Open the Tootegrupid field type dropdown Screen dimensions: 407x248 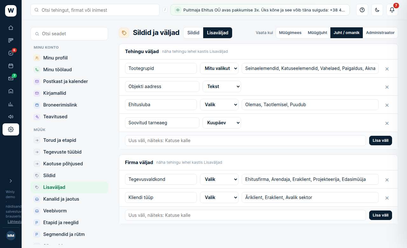[x=219, y=68]
